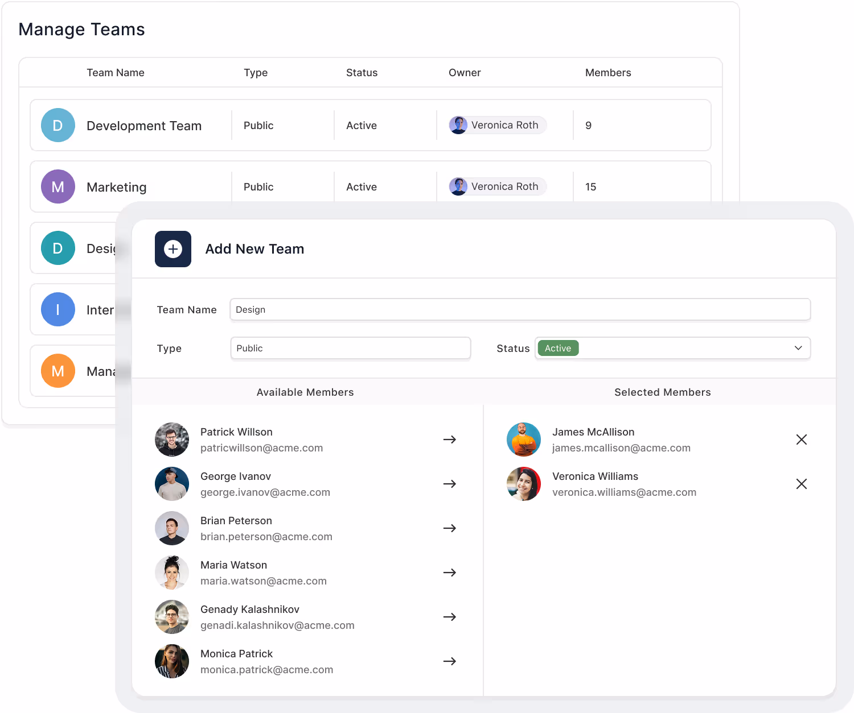Click Patrick Willson's profile photo

[x=172, y=440]
